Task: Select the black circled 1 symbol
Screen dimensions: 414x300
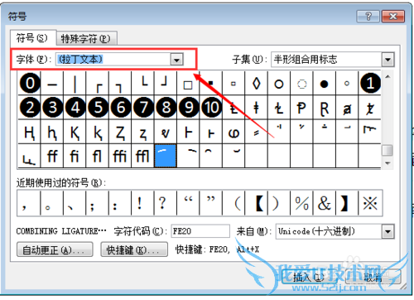Action: (x=370, y=83)
